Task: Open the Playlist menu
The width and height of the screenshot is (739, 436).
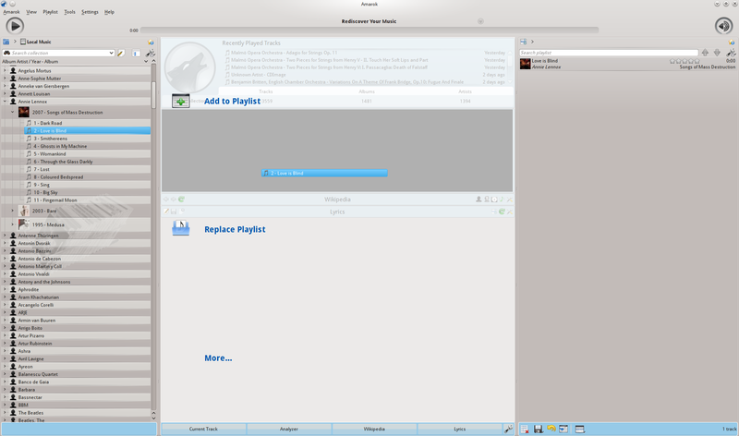Action: (51, 12)
